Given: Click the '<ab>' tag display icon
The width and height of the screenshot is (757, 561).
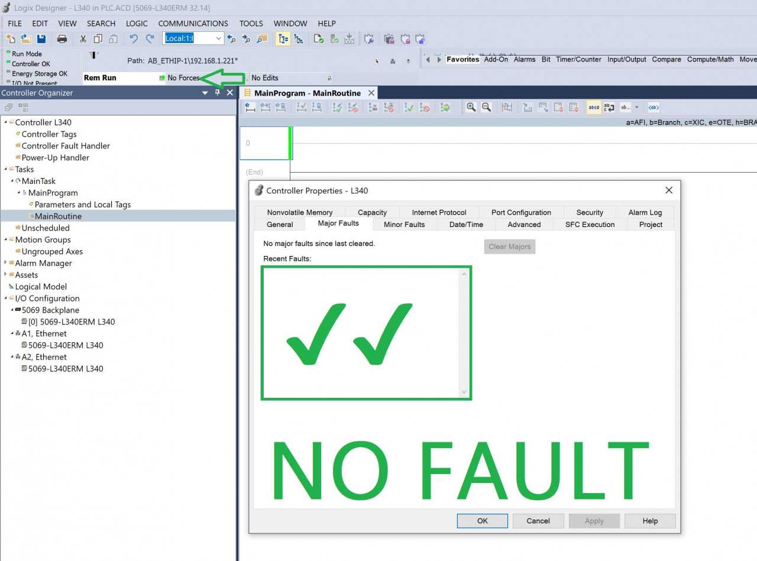Looking at the screenshot, I should pyautogui.click(x=654, y=107).
